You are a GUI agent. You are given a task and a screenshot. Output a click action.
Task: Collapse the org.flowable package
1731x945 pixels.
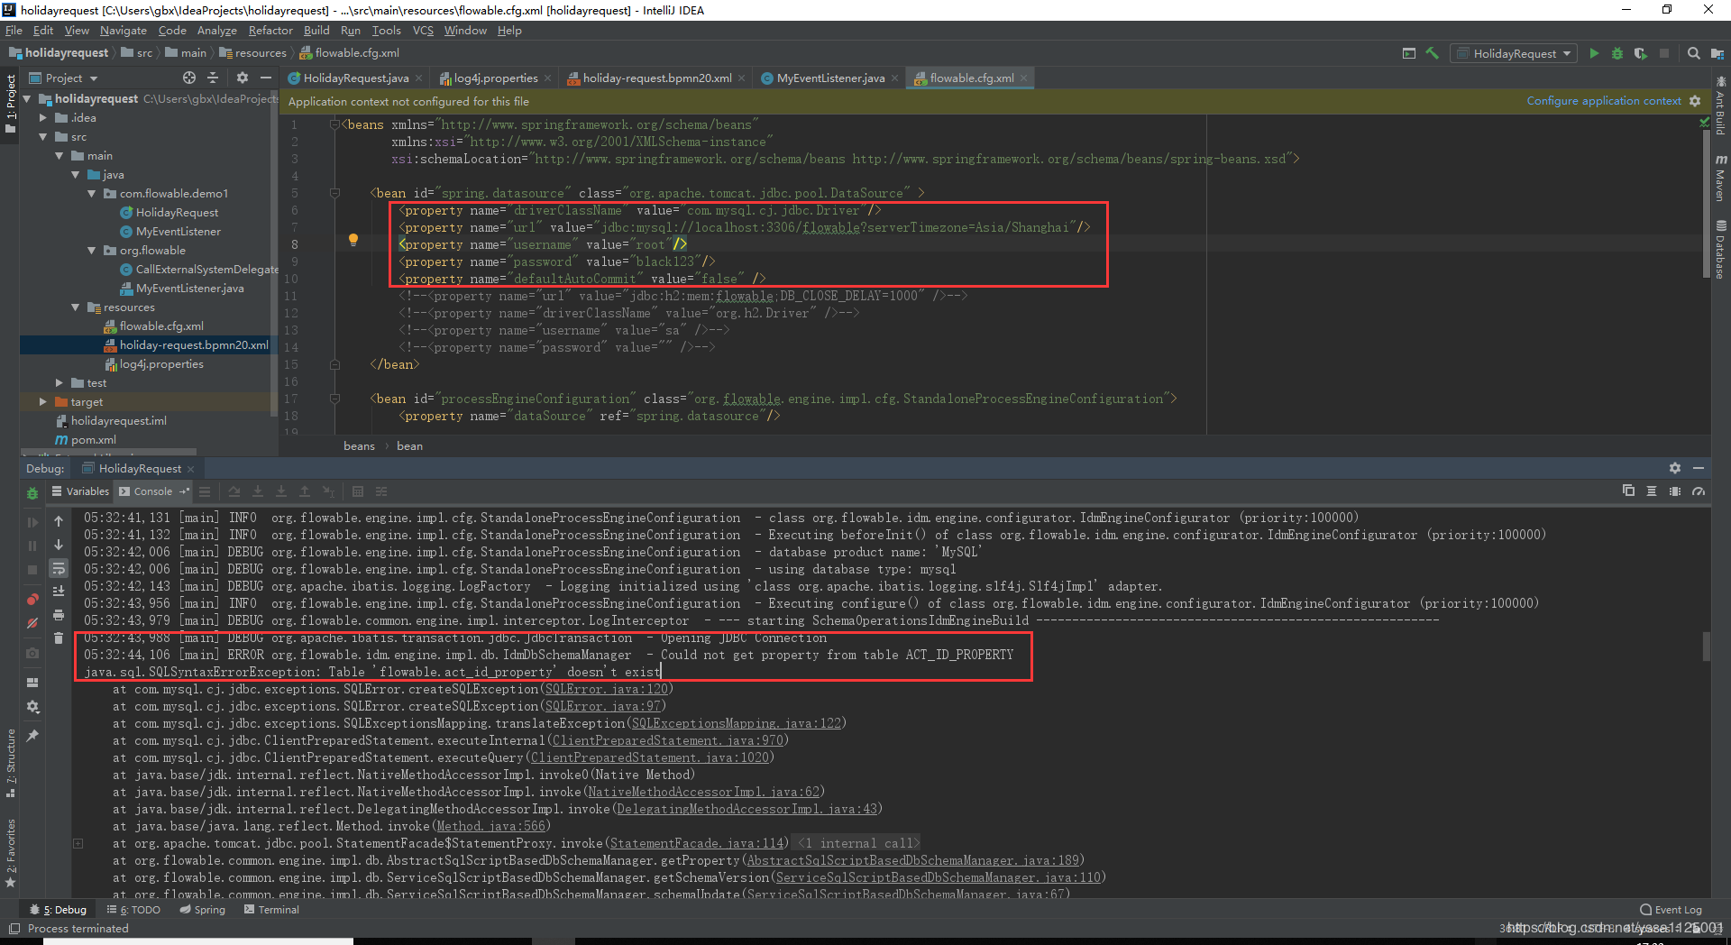(92, 251)
